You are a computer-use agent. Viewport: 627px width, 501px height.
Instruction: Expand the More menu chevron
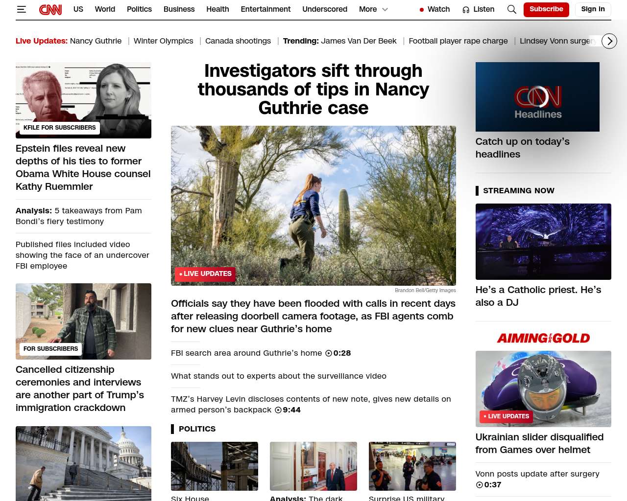coord(385,9)
